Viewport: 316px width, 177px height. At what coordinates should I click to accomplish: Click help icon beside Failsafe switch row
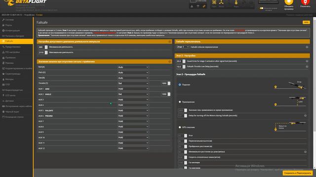(307, 47)
